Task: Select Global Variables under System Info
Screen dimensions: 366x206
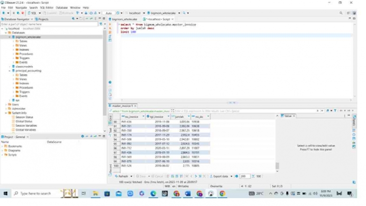Action: click(26, 129)
